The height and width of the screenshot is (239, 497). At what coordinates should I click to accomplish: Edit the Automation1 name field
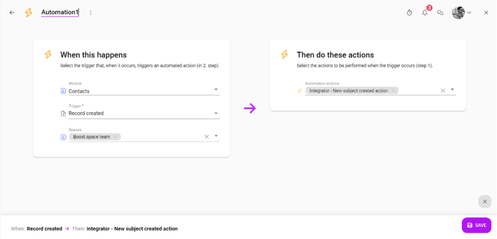(x=60, y=12)
